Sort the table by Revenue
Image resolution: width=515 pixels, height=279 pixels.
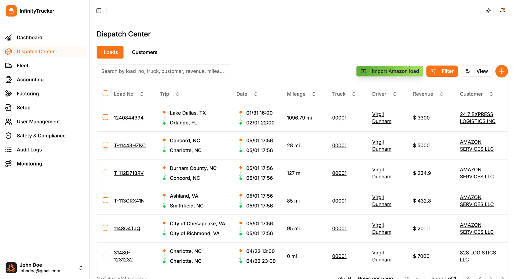click(x=442, y=94)
